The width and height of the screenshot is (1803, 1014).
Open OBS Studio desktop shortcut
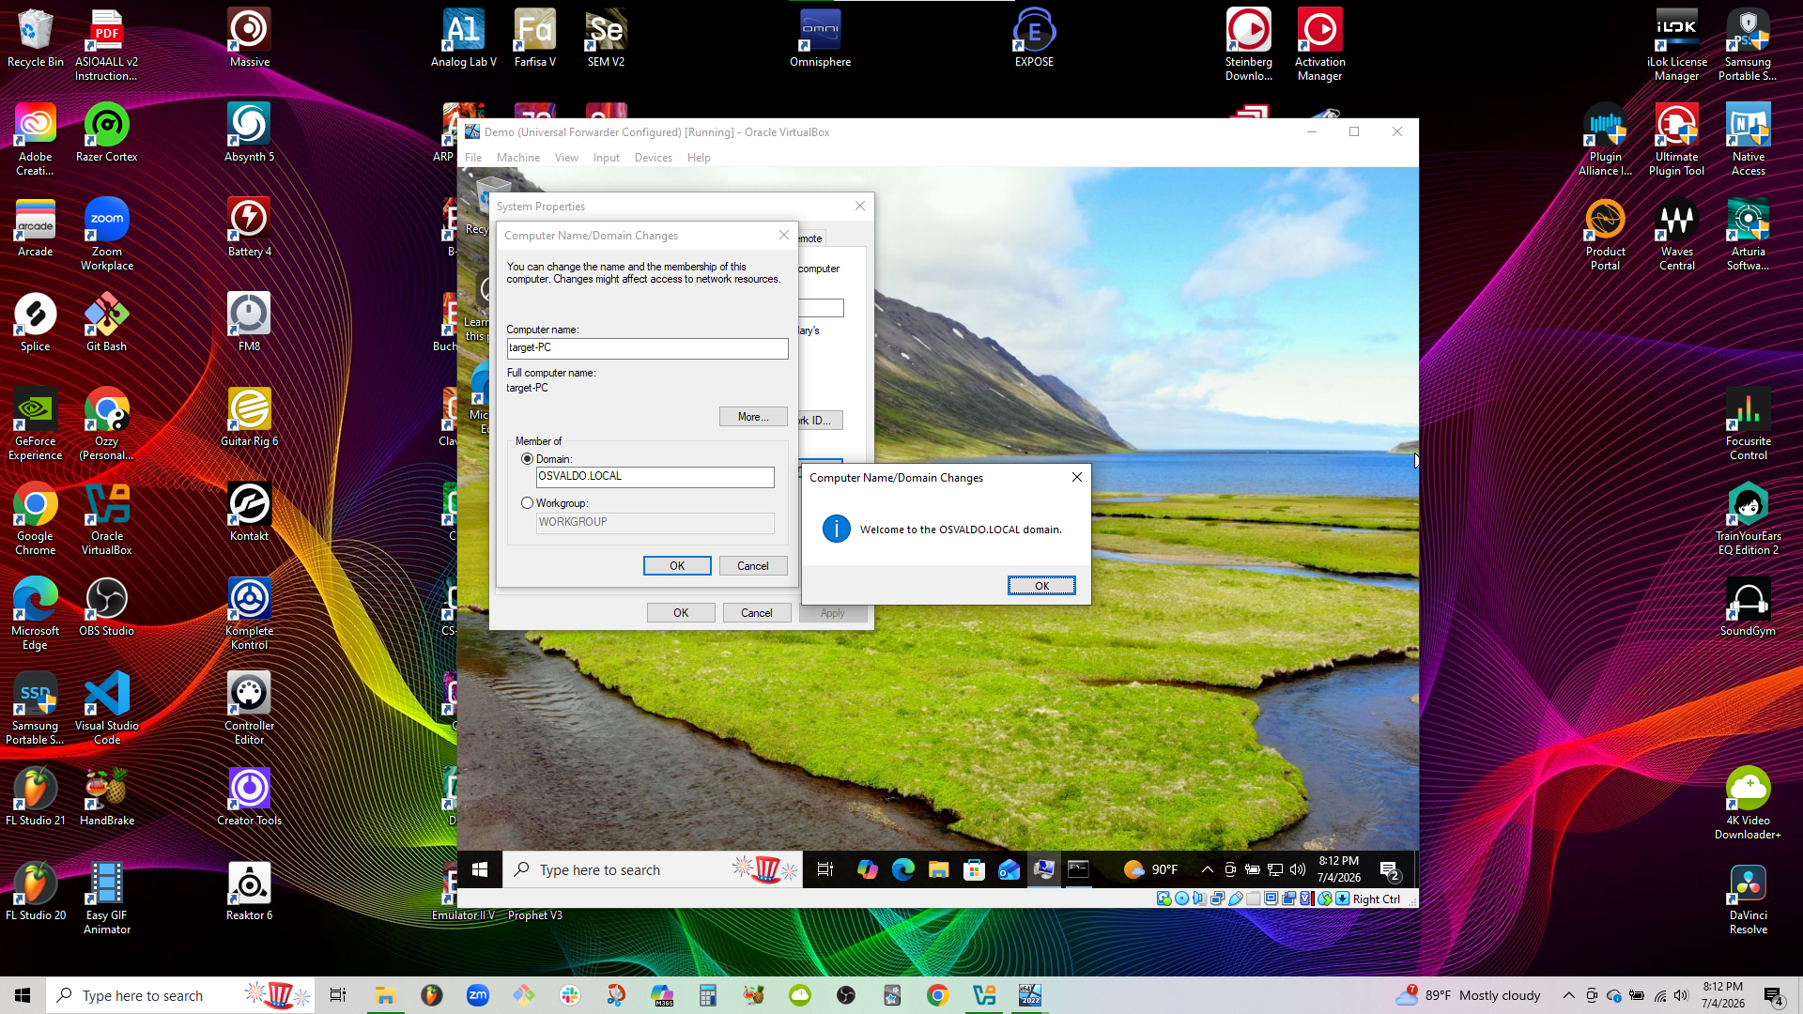click(106, 607)
